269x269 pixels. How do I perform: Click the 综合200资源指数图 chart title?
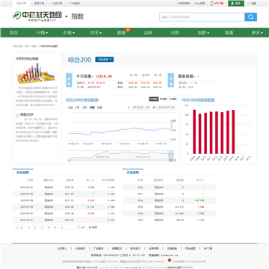[198, 100]
